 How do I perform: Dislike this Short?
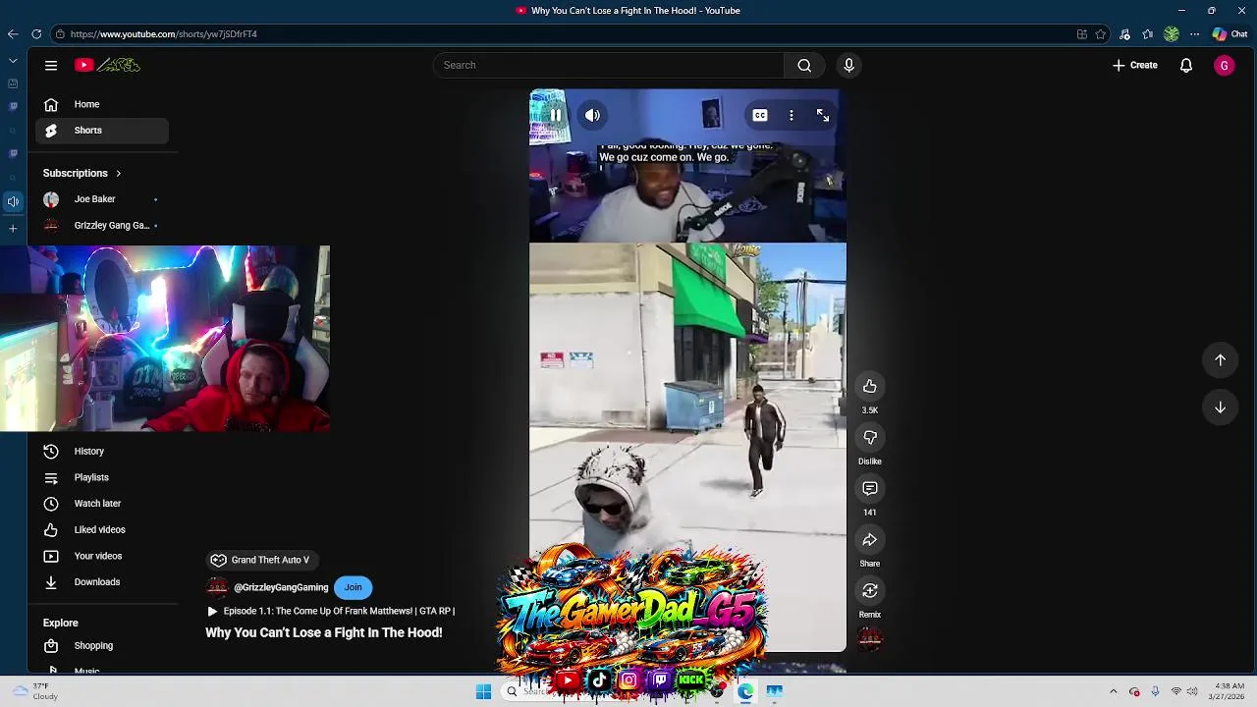pos(870,438)
